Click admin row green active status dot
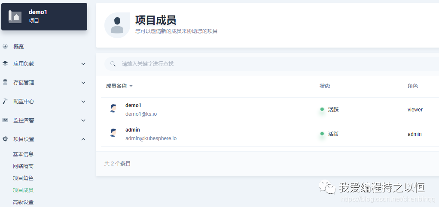Image resolution: width=439 pixels, height=207 pixels. coord(322,134)
